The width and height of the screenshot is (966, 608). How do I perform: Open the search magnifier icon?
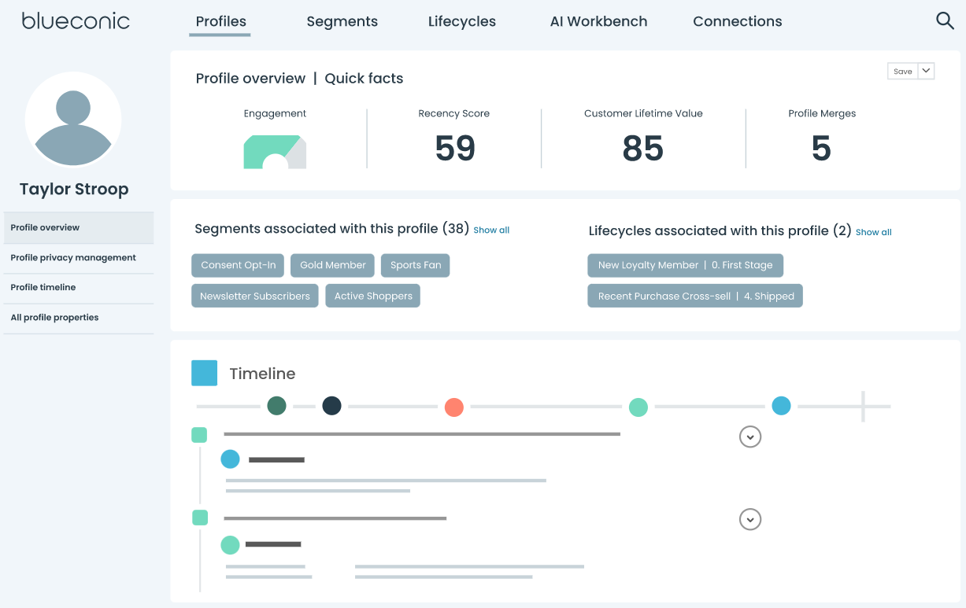[x=945, y=21]
